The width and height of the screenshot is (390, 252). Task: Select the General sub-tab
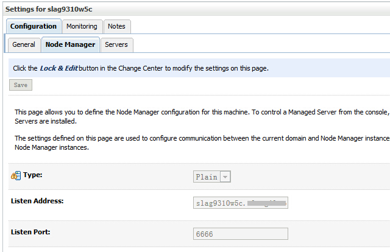[x=24, y=44]
